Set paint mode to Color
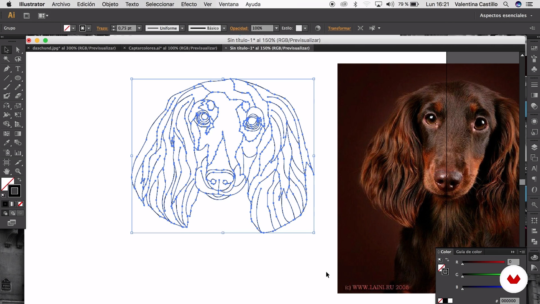 5,204
